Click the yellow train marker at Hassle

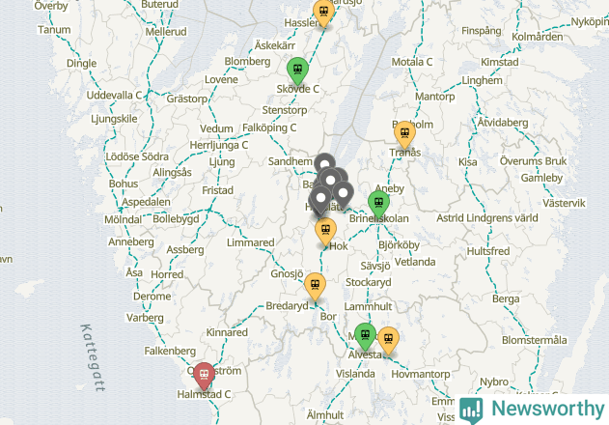(323, 12)
